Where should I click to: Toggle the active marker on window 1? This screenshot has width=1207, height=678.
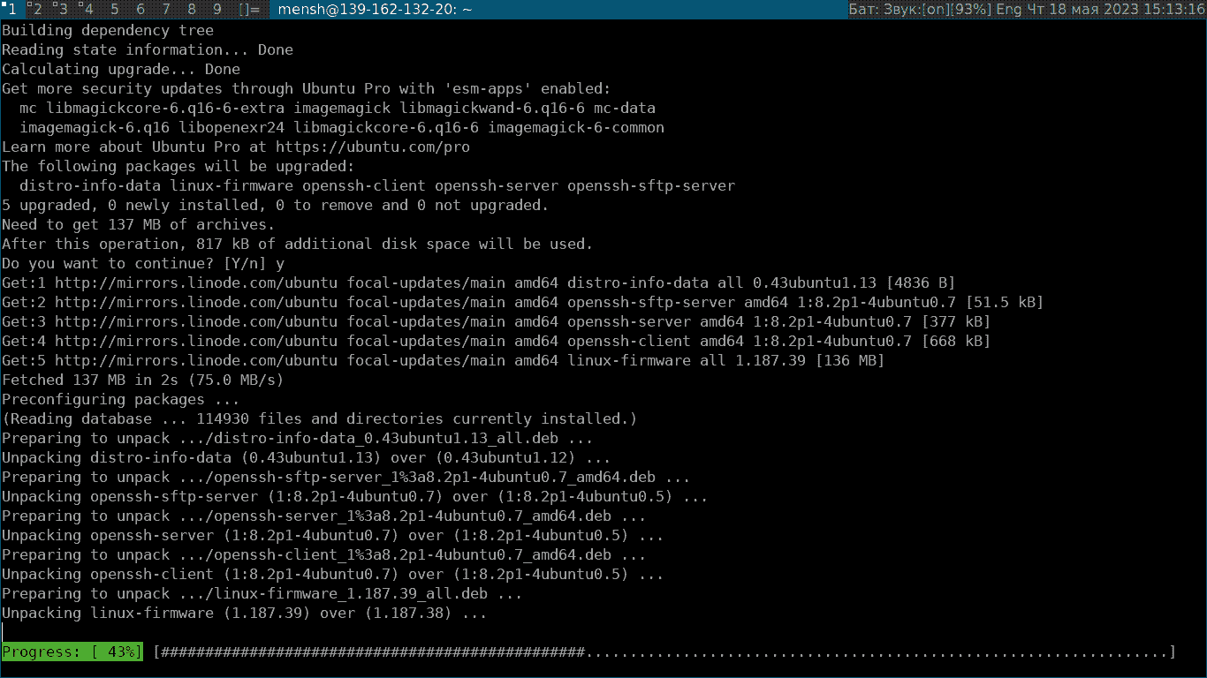[x=5, y=5]
